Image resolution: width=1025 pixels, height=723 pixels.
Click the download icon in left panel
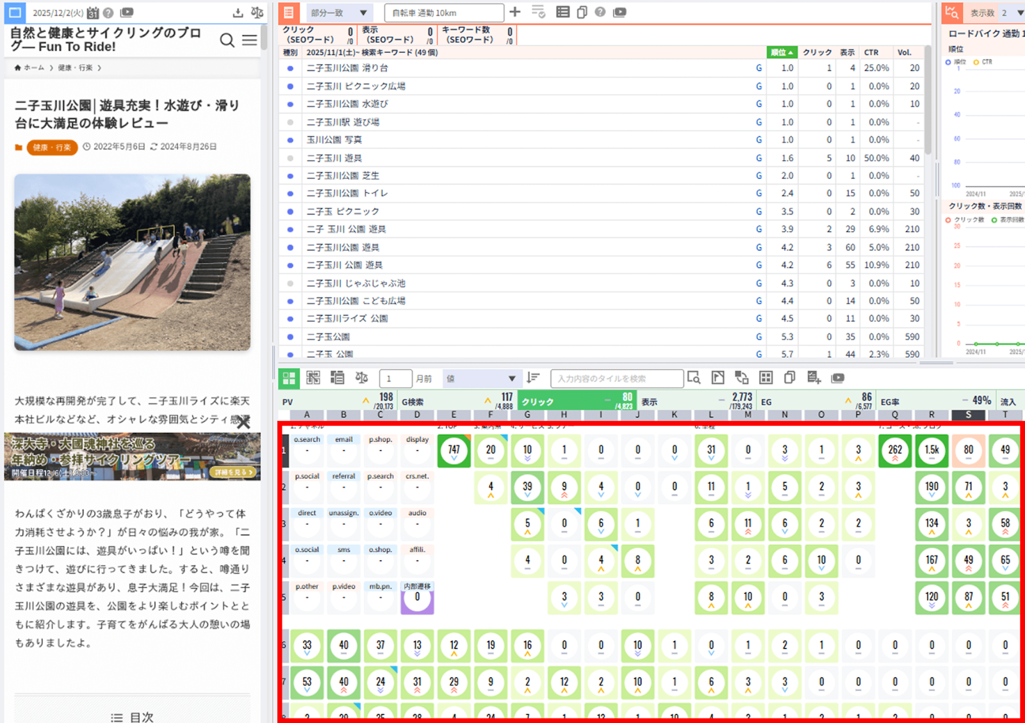click(238, 13)
